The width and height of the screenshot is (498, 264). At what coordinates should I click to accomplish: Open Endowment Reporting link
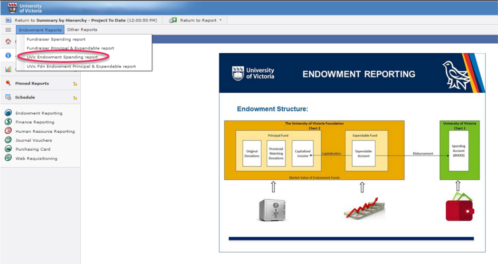tap(39, 113)
